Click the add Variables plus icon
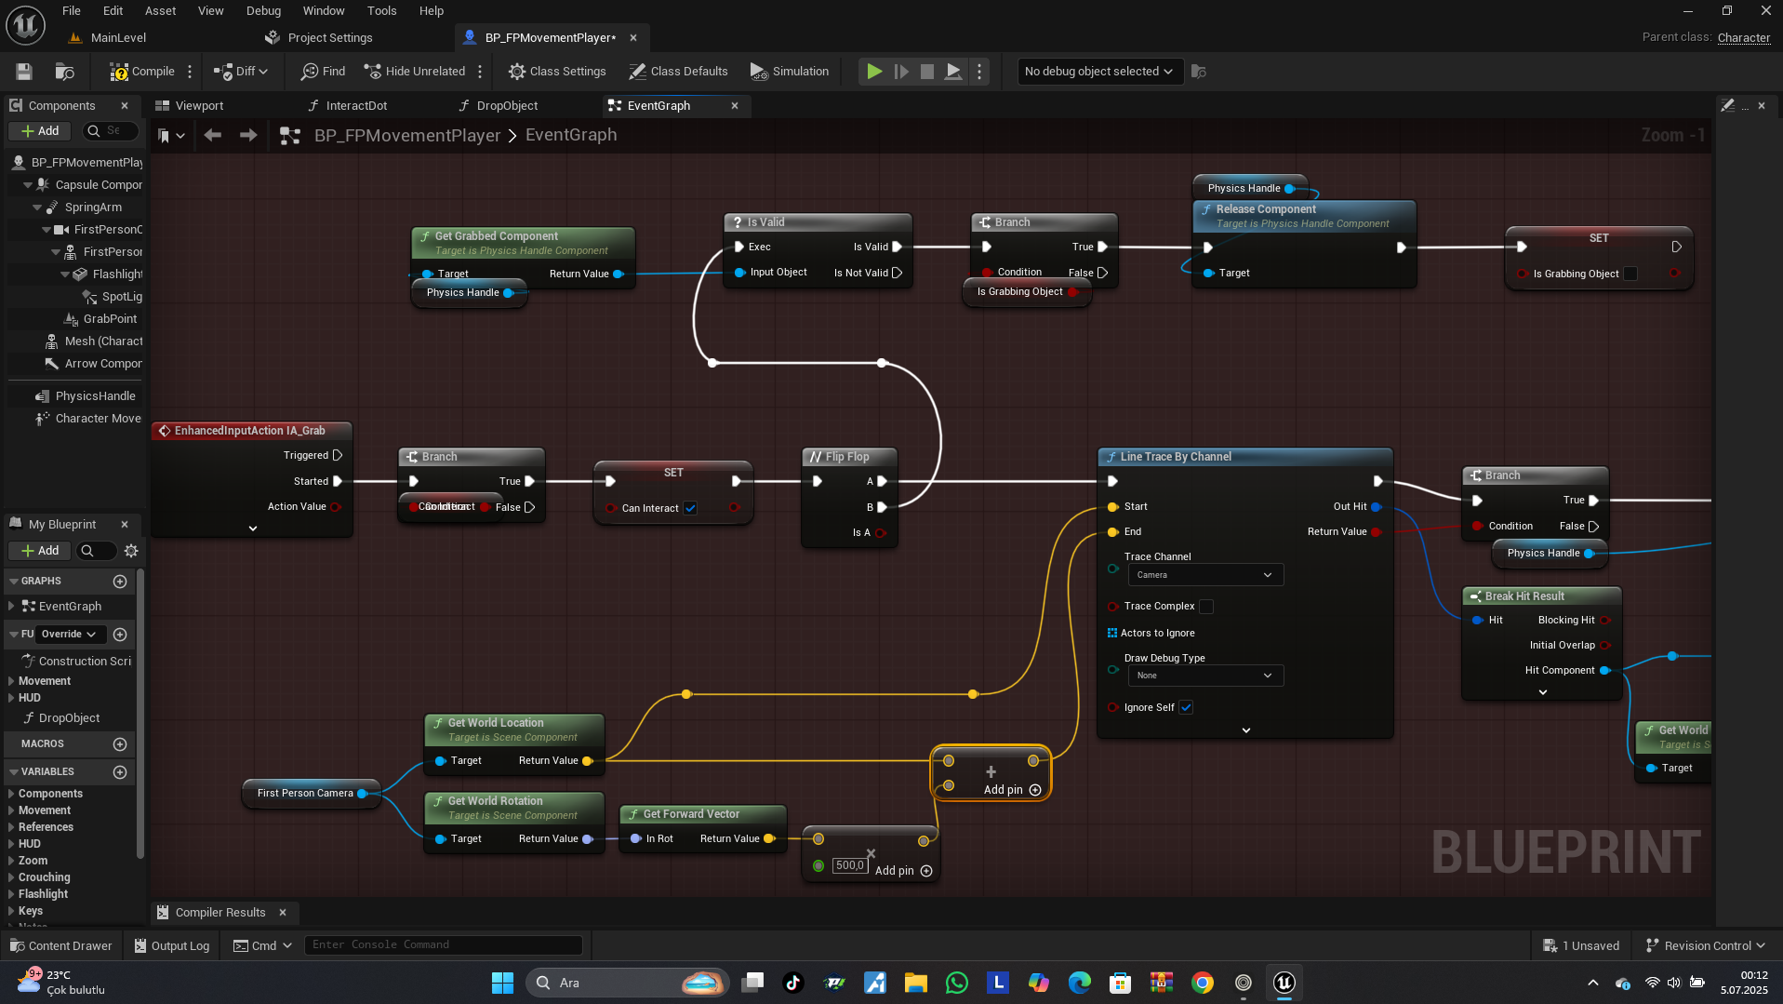 click(x=120, y=772)
